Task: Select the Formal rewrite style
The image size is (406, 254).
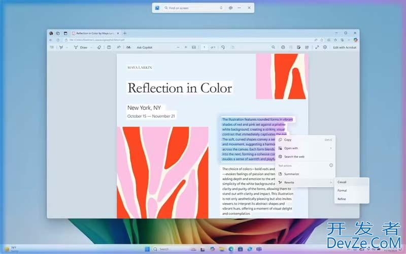Action: pyautogui.click(x=352, y=190)
